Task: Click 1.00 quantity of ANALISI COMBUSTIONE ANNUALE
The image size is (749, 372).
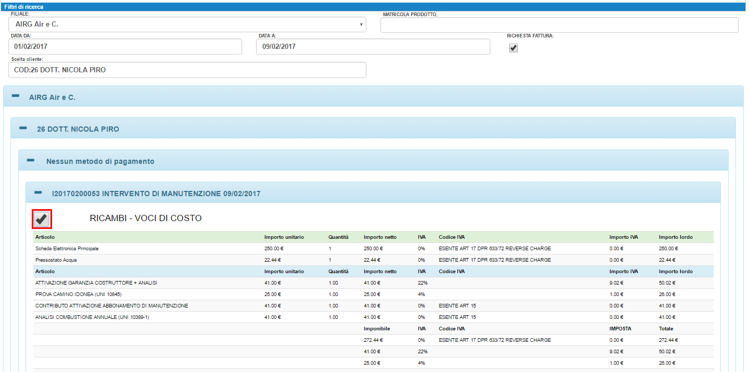Action: (333, 317)
